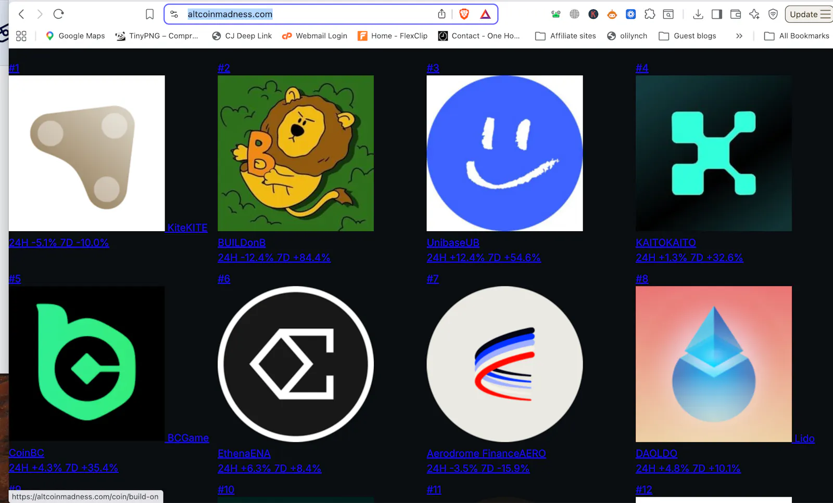833x503 pixels.
Task: Click the KAITO logo thumbnail
Action: pos(714,153)
